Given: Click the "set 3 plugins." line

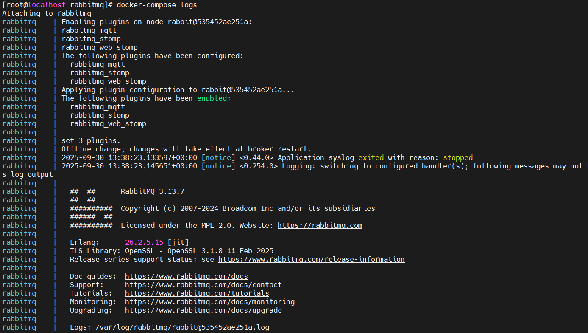Looking at the screenshot, I should [x=91, y=140].
